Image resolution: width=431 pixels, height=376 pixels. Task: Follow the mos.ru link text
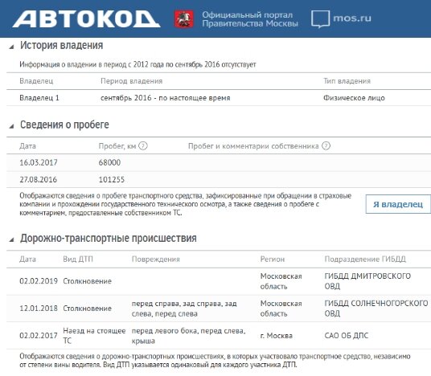click(x=352, y=18)
